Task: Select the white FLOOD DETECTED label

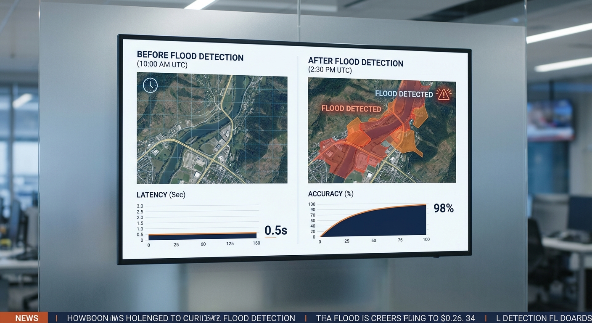Action: click(x=404, y=94)
